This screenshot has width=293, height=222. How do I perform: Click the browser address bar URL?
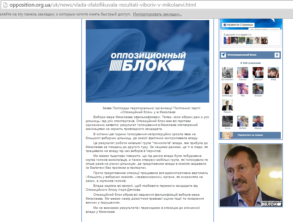[99, 5]
